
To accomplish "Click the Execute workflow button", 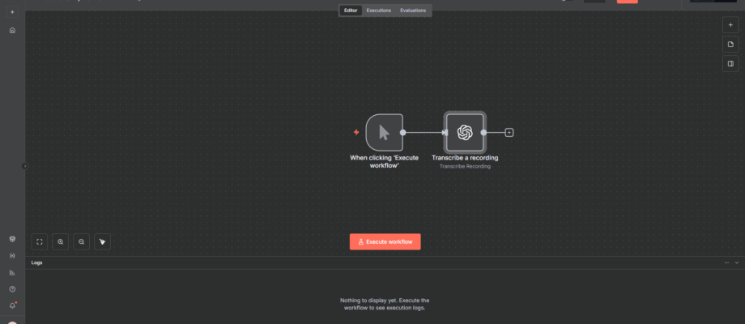I will click(x=385, y=241).
